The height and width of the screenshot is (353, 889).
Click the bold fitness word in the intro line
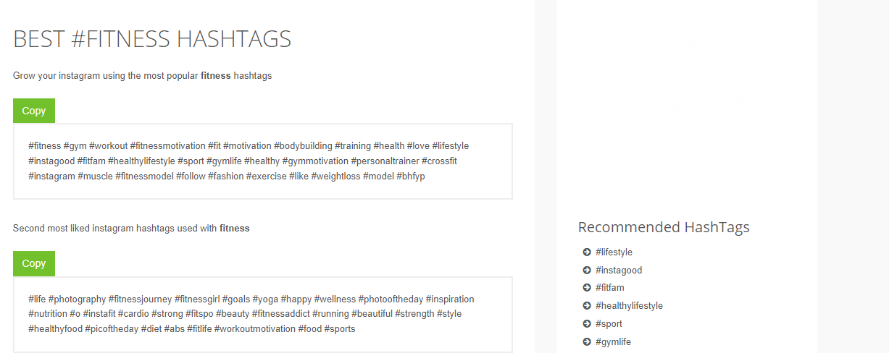click(x=216, y=75)
